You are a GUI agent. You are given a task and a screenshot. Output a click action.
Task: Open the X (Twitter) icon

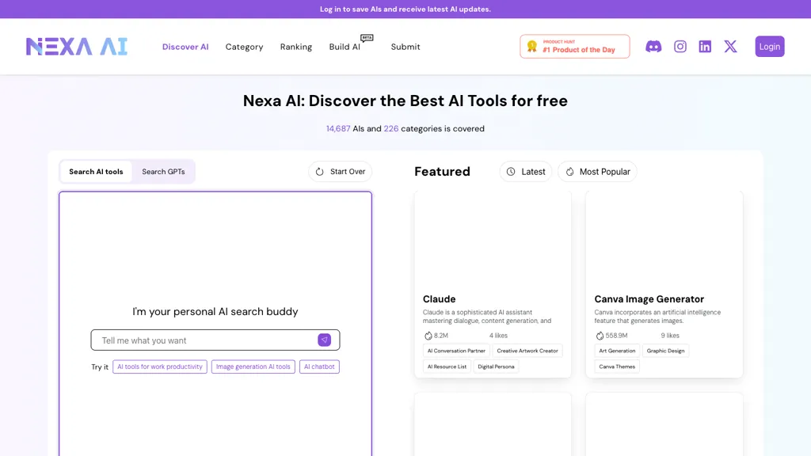click(x=730, y=46)
